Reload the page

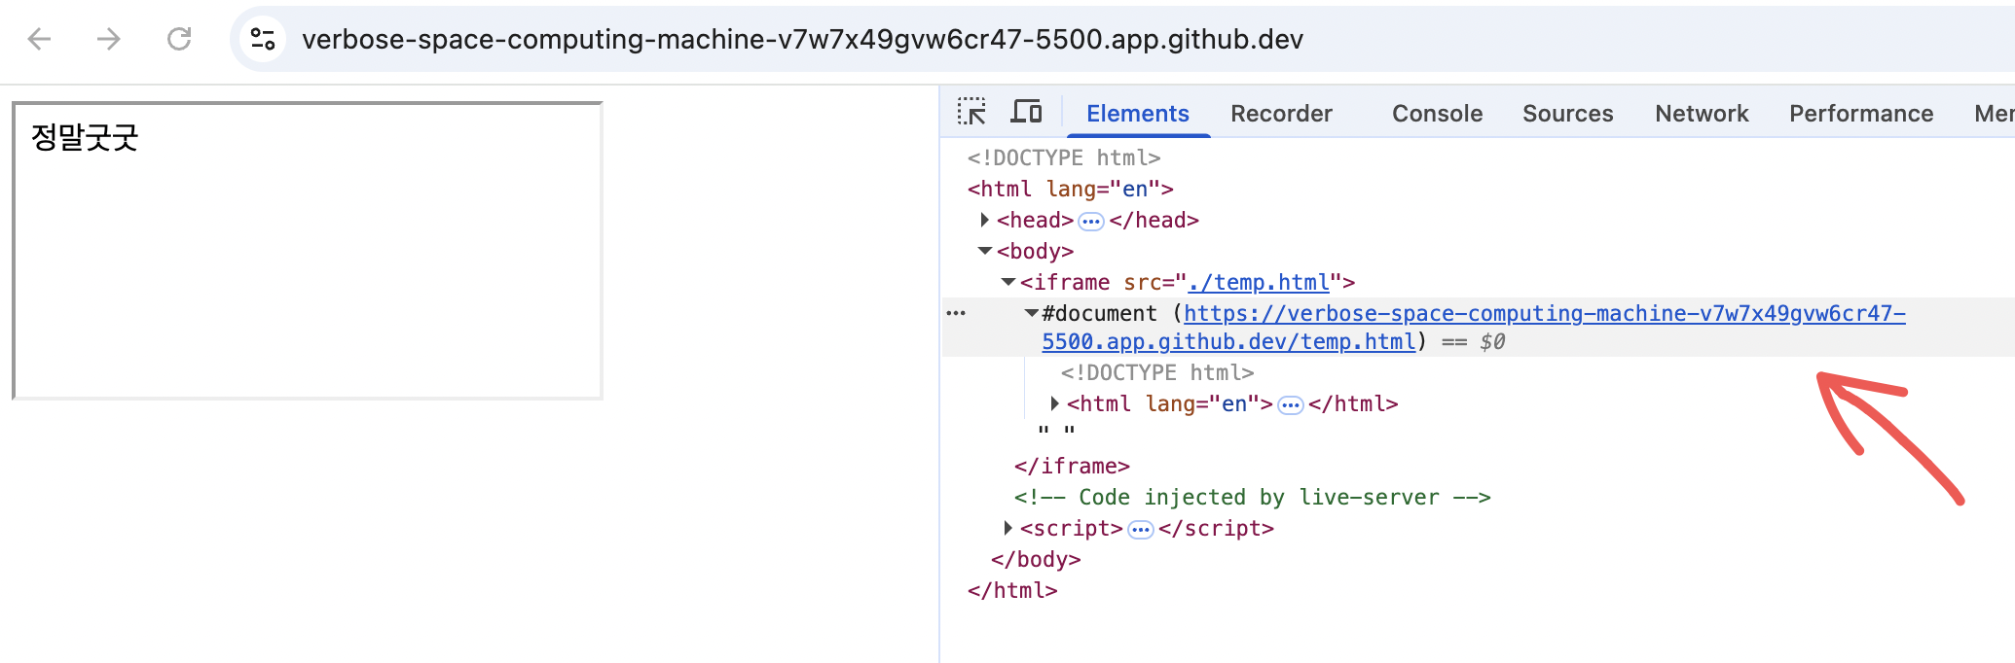[x=179, y=39]
